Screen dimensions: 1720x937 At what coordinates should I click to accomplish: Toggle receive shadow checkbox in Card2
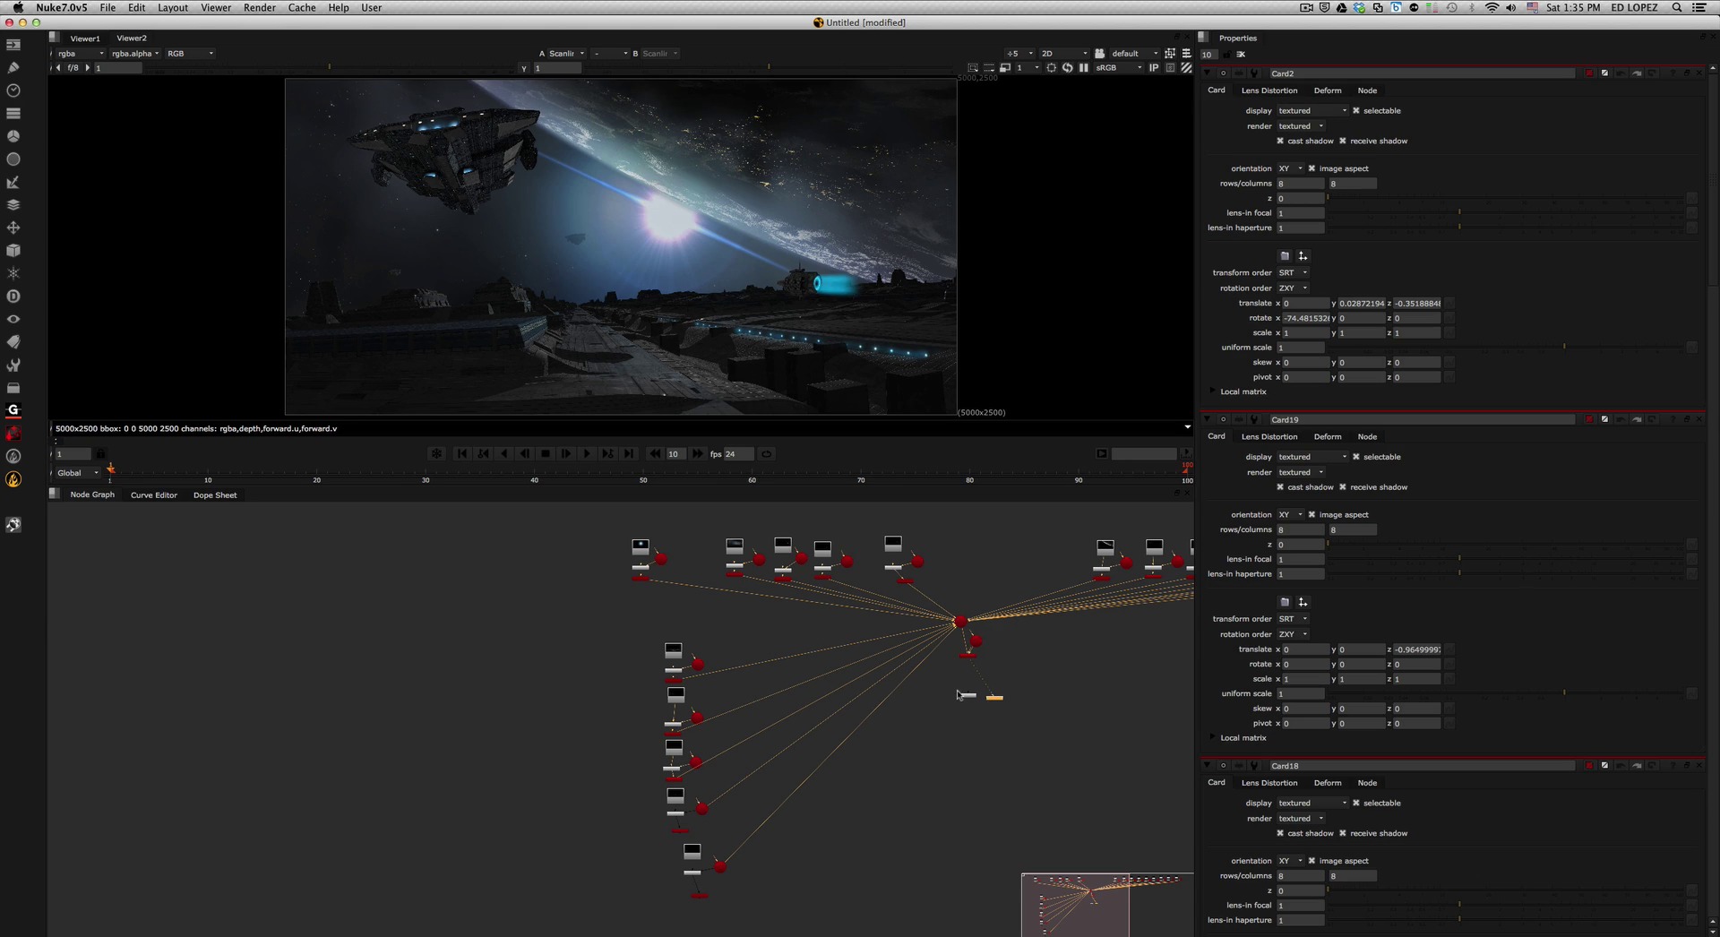coord(1343,141)
